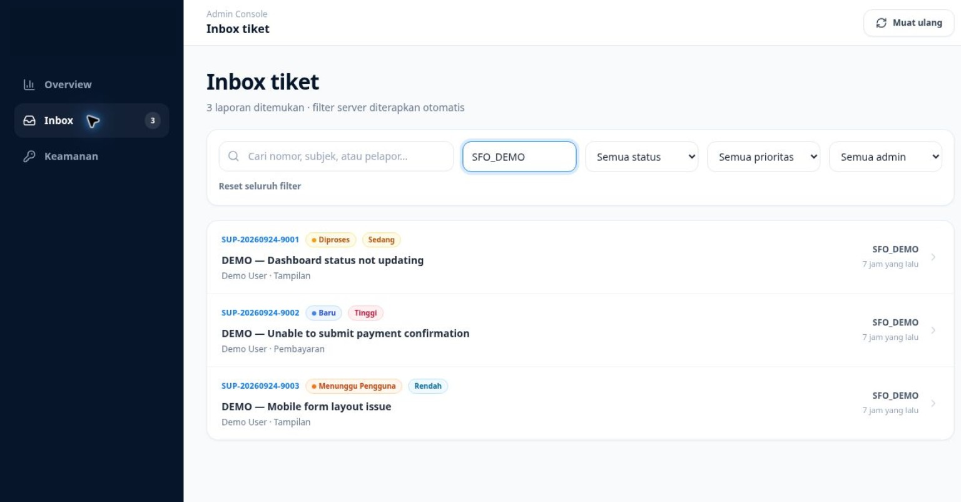Click the Menunggu Pengguna status badge

coord(353,386)
